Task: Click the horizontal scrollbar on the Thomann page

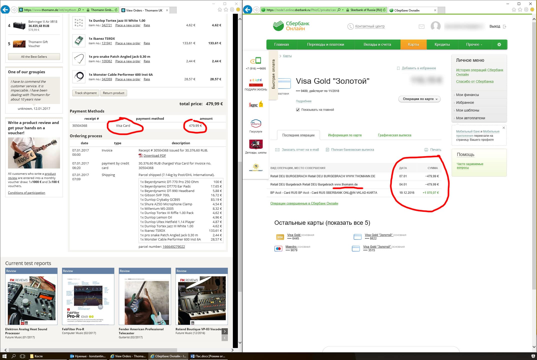Action: click(93, 350)
